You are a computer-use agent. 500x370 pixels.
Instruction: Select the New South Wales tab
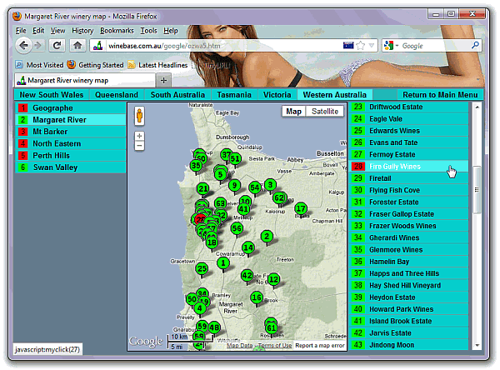52,95
